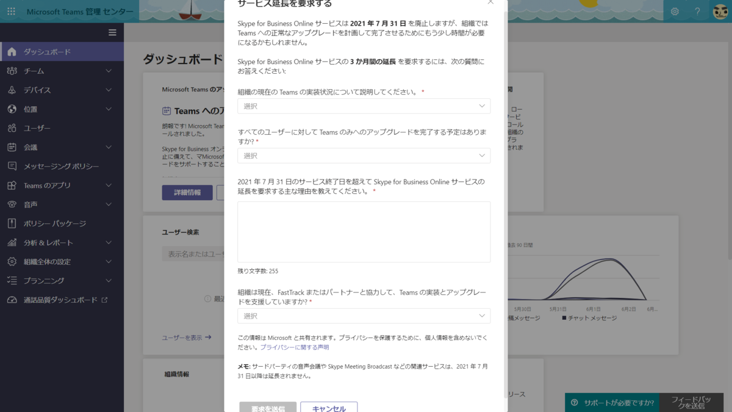Click the Voice (音声) phone icon
This screenshot has width=732, height=412.
click(12, 204)
